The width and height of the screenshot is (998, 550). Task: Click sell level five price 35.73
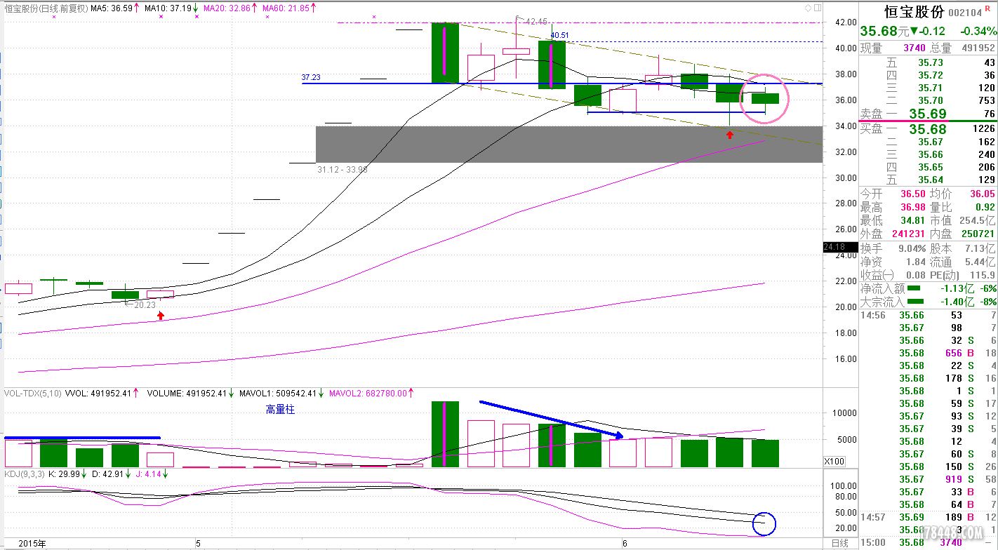click(x=931, y=62)
